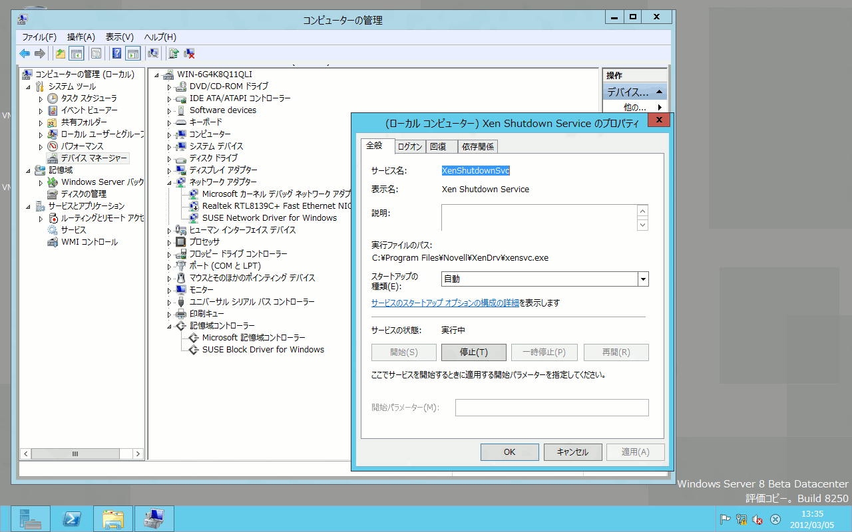
Task: Toggle the Show/Hide Console Tree toolbar icon
Action: pyautogui.click(x=77, y=54)
